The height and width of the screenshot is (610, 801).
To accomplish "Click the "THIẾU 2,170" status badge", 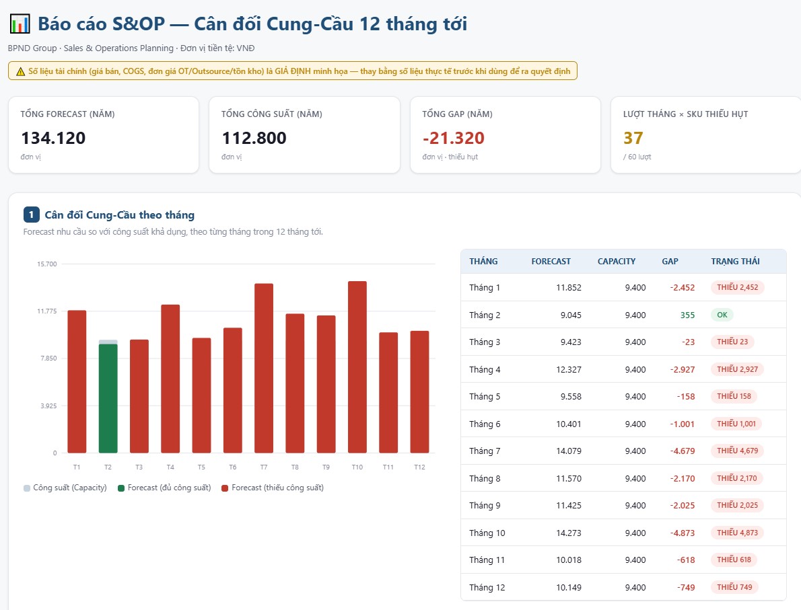I will click(x=737, y=478).
